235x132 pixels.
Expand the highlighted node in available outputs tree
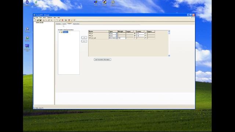pyautogui.click(x=59, y=32)
